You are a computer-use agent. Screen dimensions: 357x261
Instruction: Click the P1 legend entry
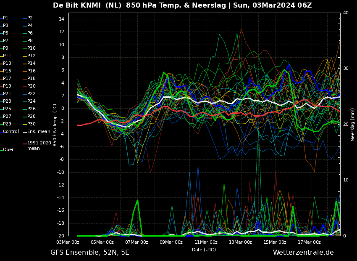click(x=4, y=18)
